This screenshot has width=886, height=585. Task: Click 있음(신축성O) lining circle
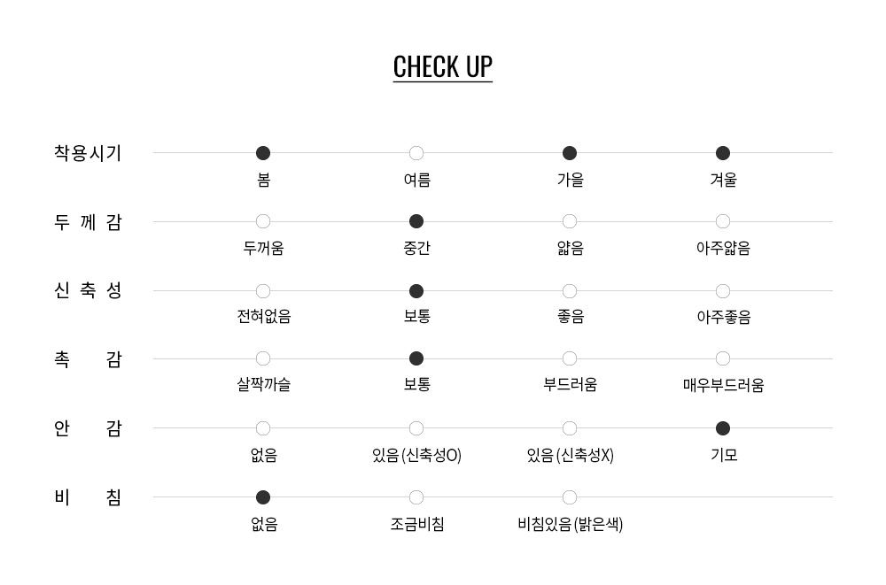pyautogui.click(x=416, y=428)
